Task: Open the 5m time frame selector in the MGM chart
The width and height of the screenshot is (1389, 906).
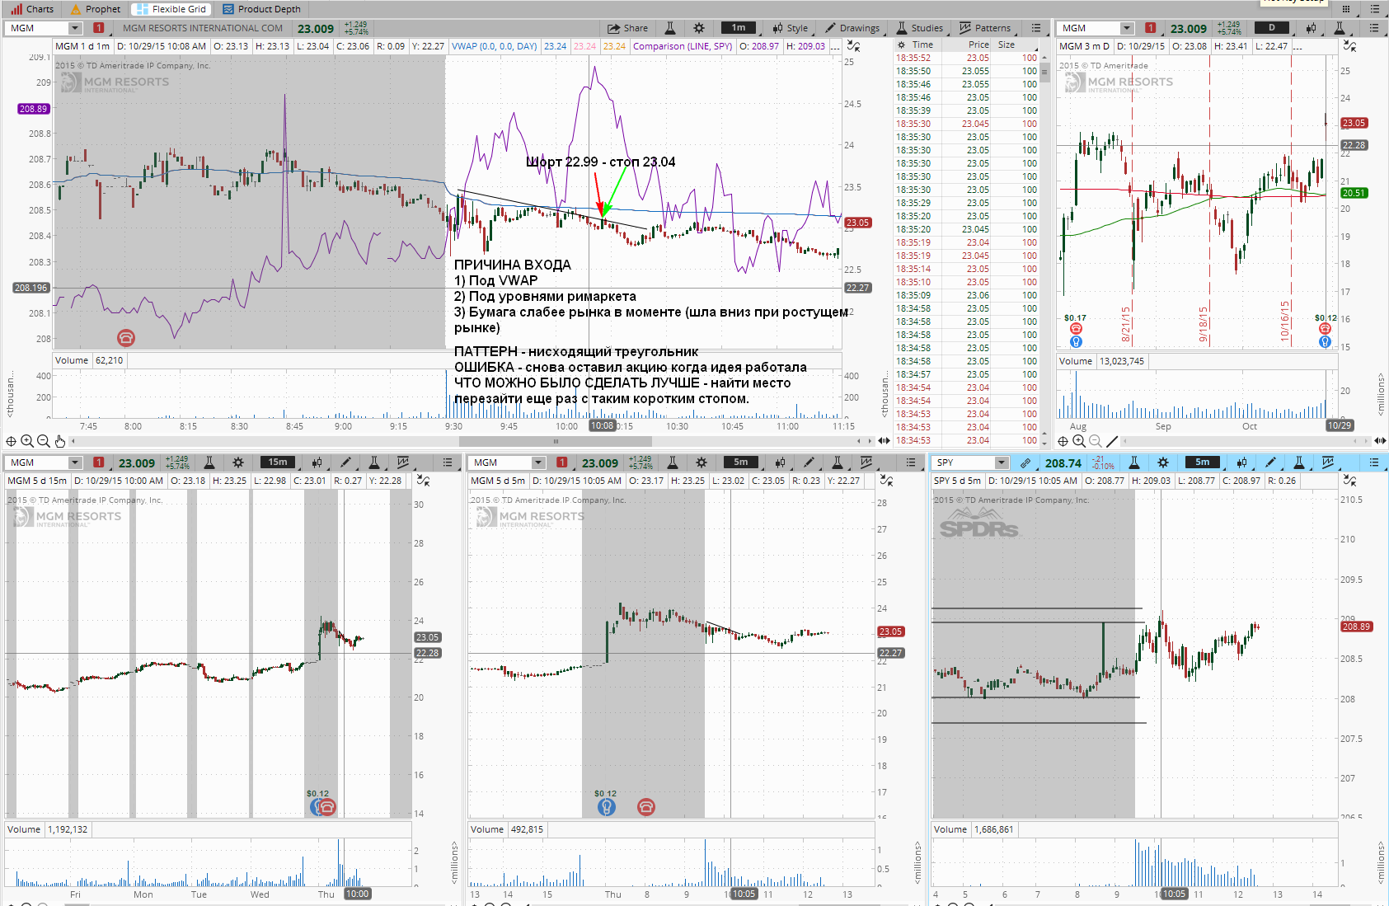Action: pos(741,462)
